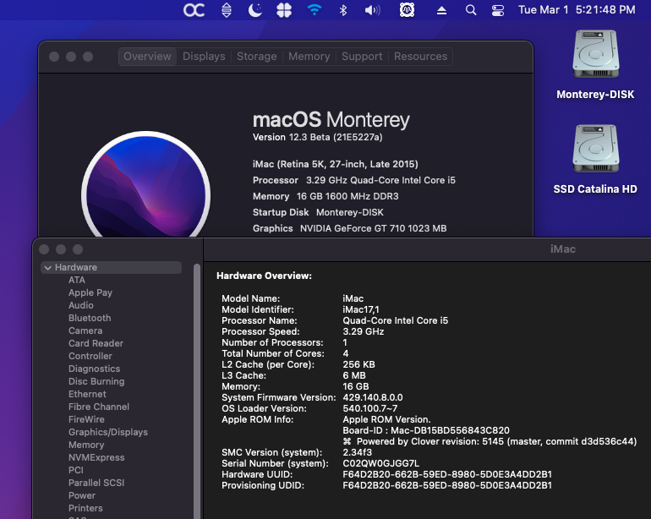Click the Startup Disk Monterey-DISK line

click(x=318, y=212)
